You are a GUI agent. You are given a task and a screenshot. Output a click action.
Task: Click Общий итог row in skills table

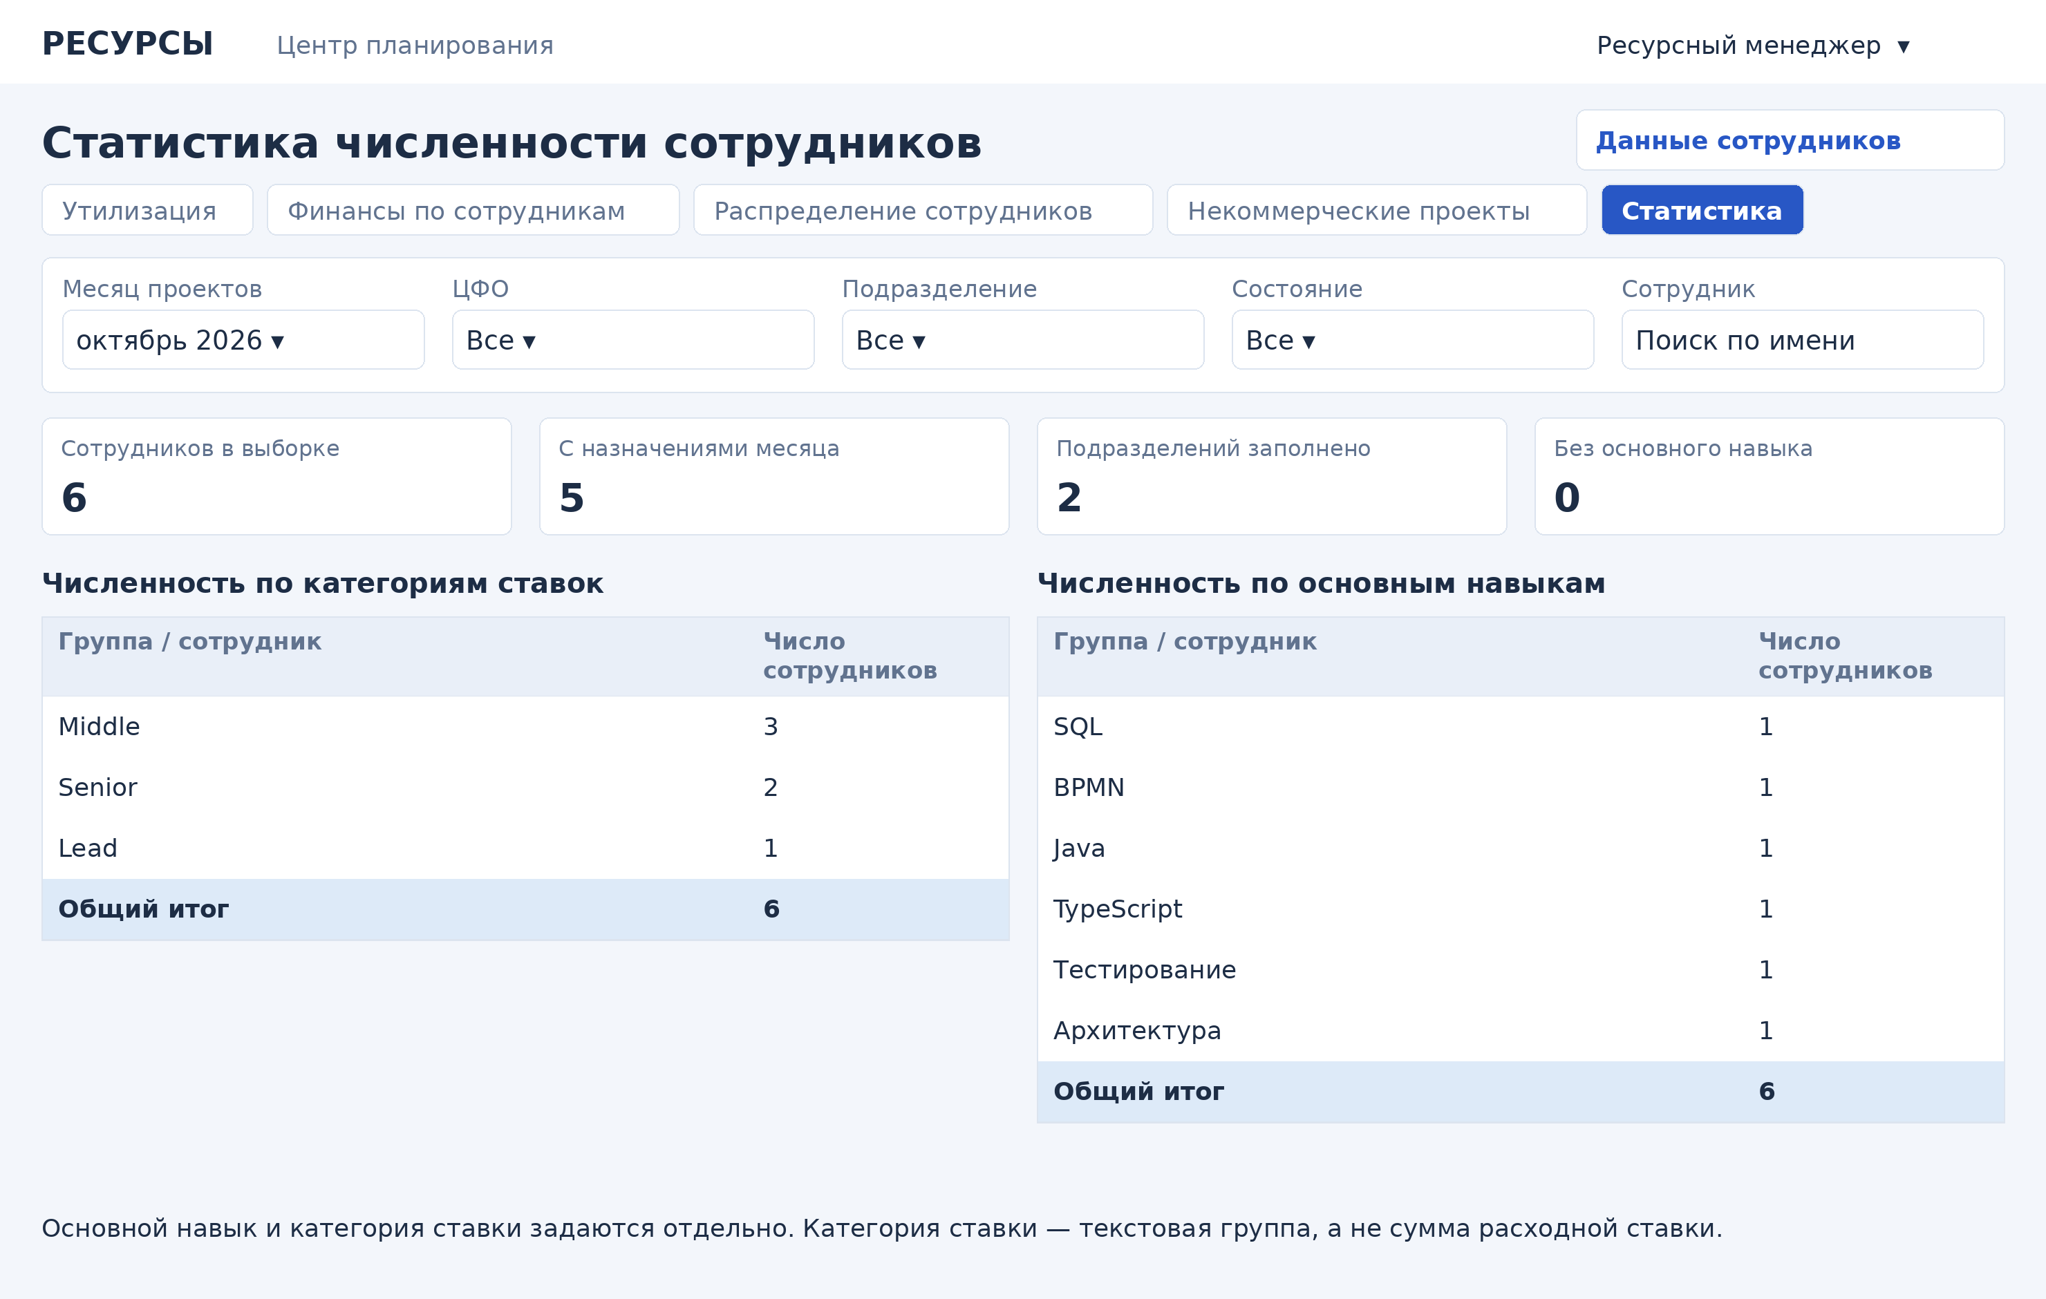click(x=1520, y=1092)
